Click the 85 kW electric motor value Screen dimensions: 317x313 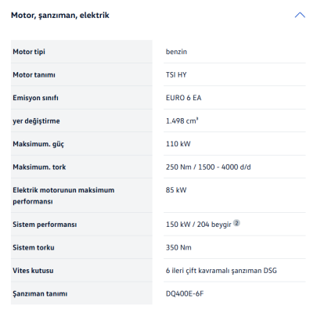click(176, 190)
